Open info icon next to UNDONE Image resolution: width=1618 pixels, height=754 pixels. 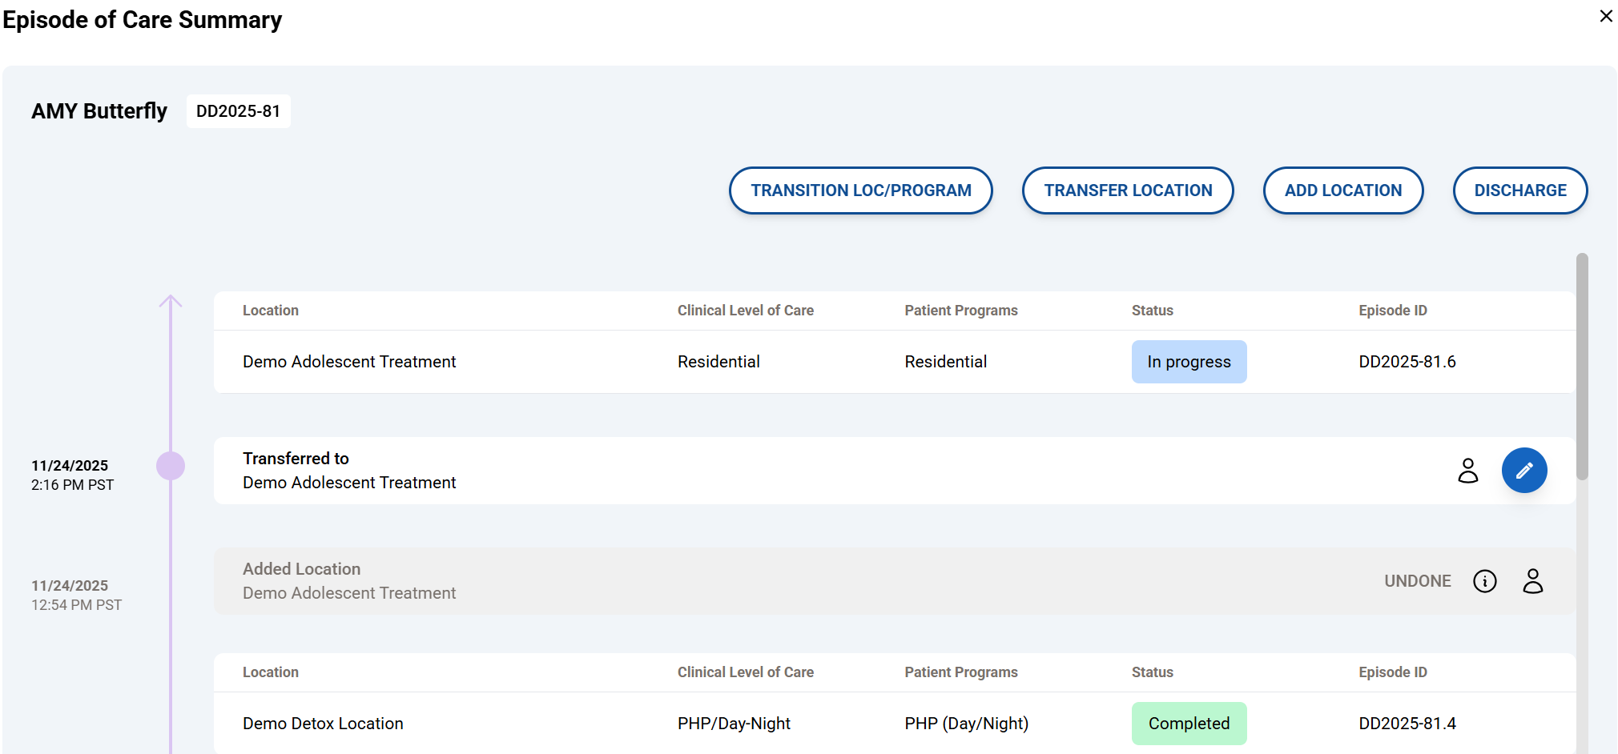point(1484,581)
